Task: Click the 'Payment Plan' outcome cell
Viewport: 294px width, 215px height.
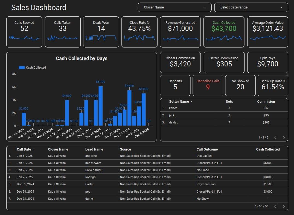Action: 206,184
